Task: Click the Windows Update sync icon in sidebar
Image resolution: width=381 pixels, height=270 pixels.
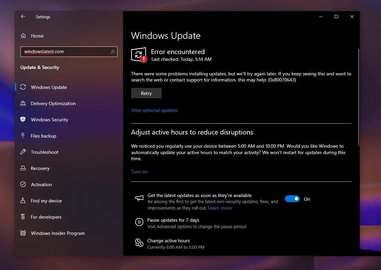Action: 23,87
